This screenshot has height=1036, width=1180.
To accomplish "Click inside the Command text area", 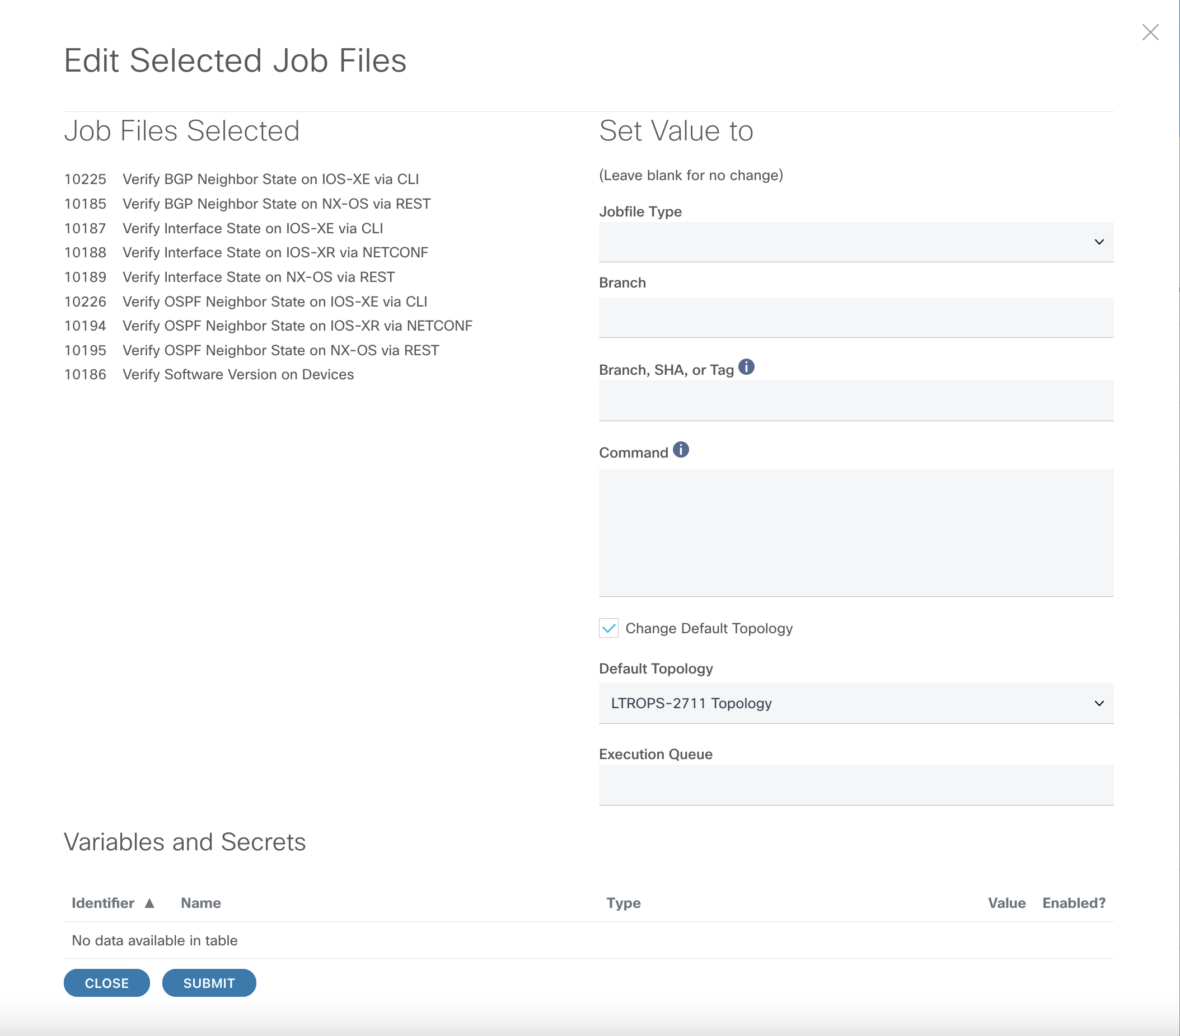I will (855, 532).
